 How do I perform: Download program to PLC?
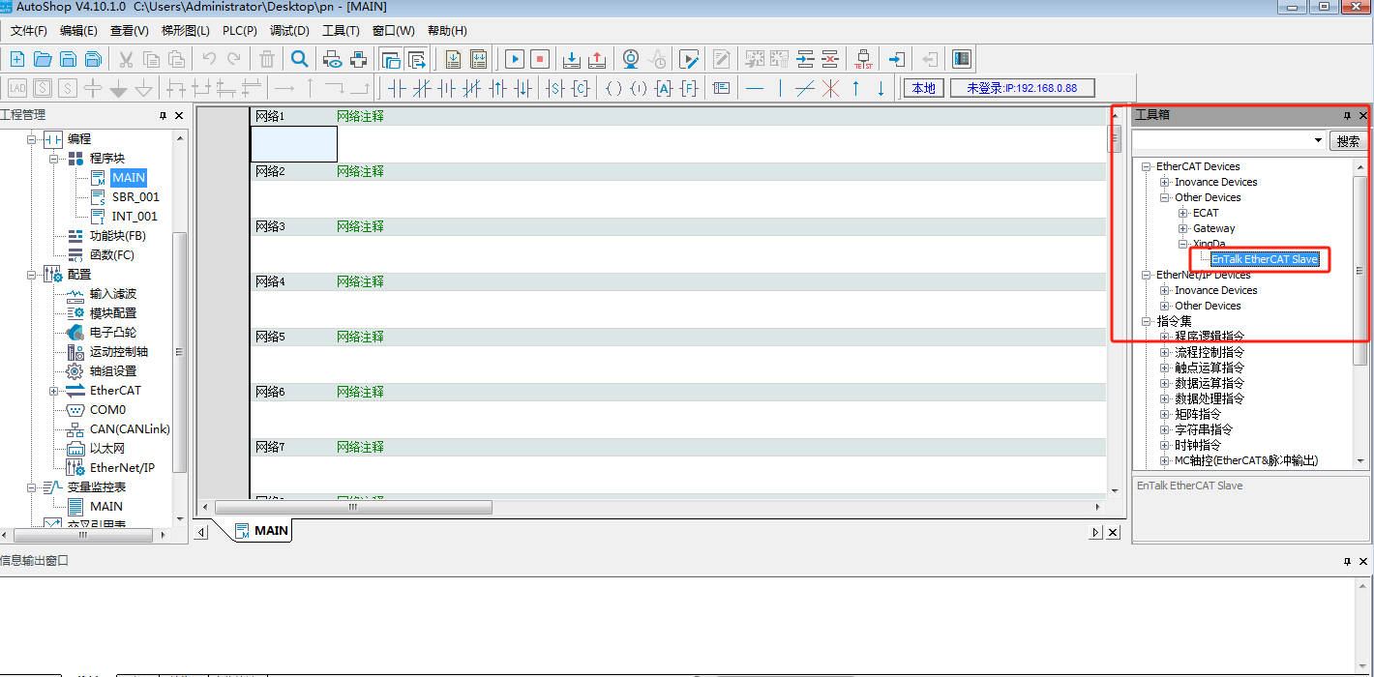572,59
